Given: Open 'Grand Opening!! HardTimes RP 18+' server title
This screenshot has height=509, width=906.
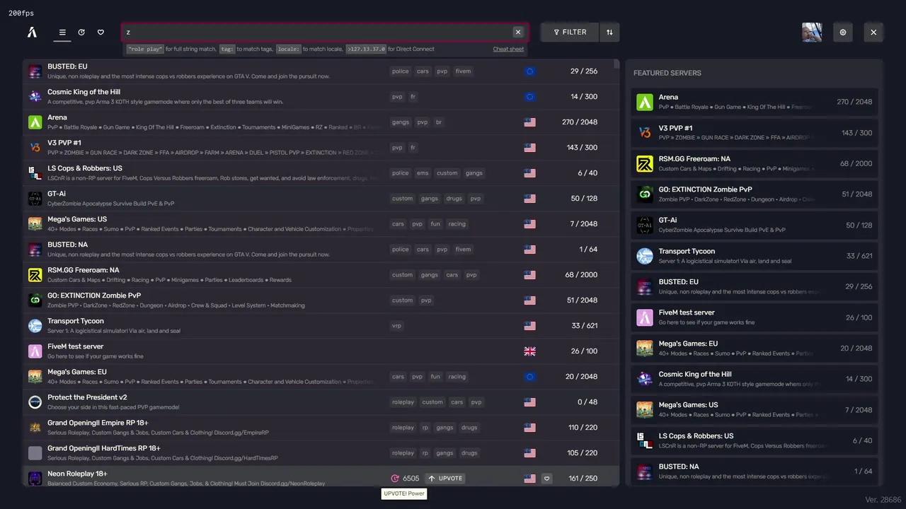Looking at the screenshot, I should [104, 448].
